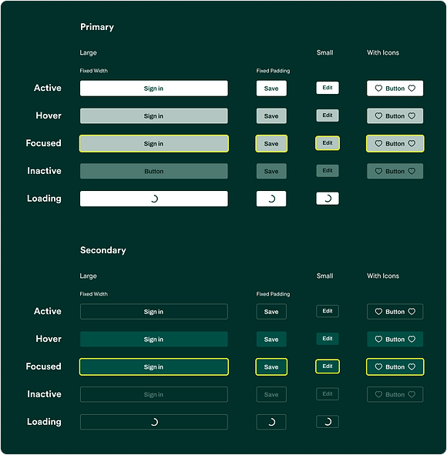Click spinner in Primary Loading fixed-padding button
This screenshot has width=447, height=455.
pos(271,199)
